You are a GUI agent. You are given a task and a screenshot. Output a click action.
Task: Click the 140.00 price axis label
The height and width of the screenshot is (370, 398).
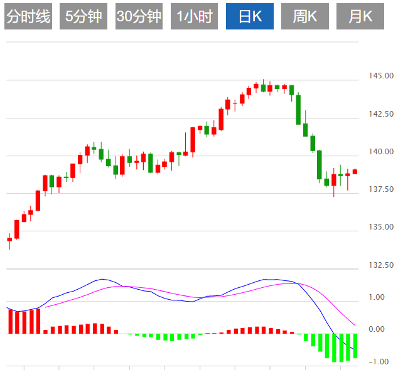click(x=381, y=152)
